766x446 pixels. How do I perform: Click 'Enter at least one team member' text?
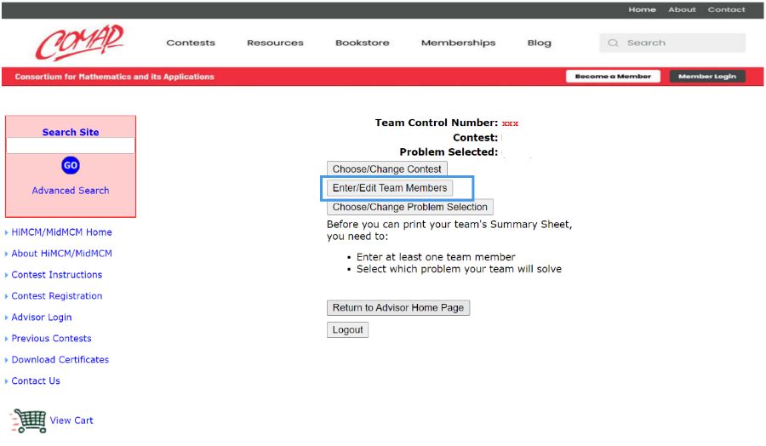point(436,257)
